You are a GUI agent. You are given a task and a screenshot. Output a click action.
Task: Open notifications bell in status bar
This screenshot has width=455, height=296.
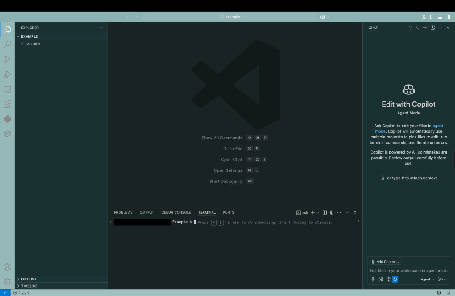coord(448,292)
